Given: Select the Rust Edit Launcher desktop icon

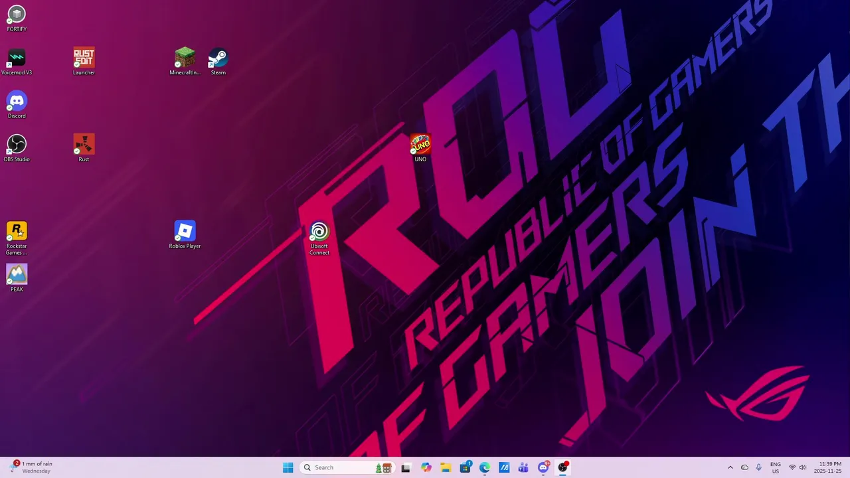Looking at the screenshot, I should click(x=84, y=62).
